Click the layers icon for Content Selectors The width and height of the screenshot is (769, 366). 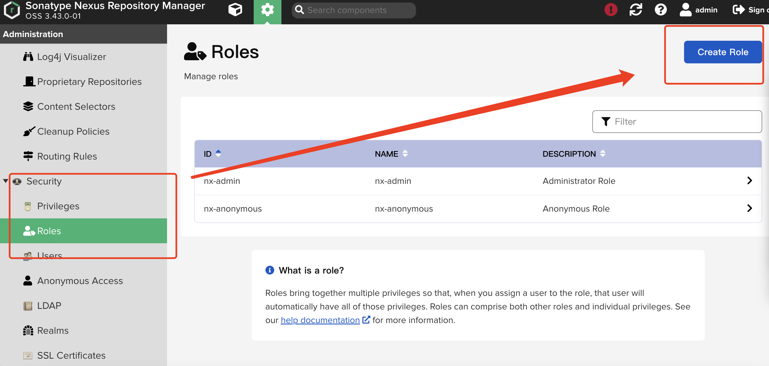[x=28, y=106]
